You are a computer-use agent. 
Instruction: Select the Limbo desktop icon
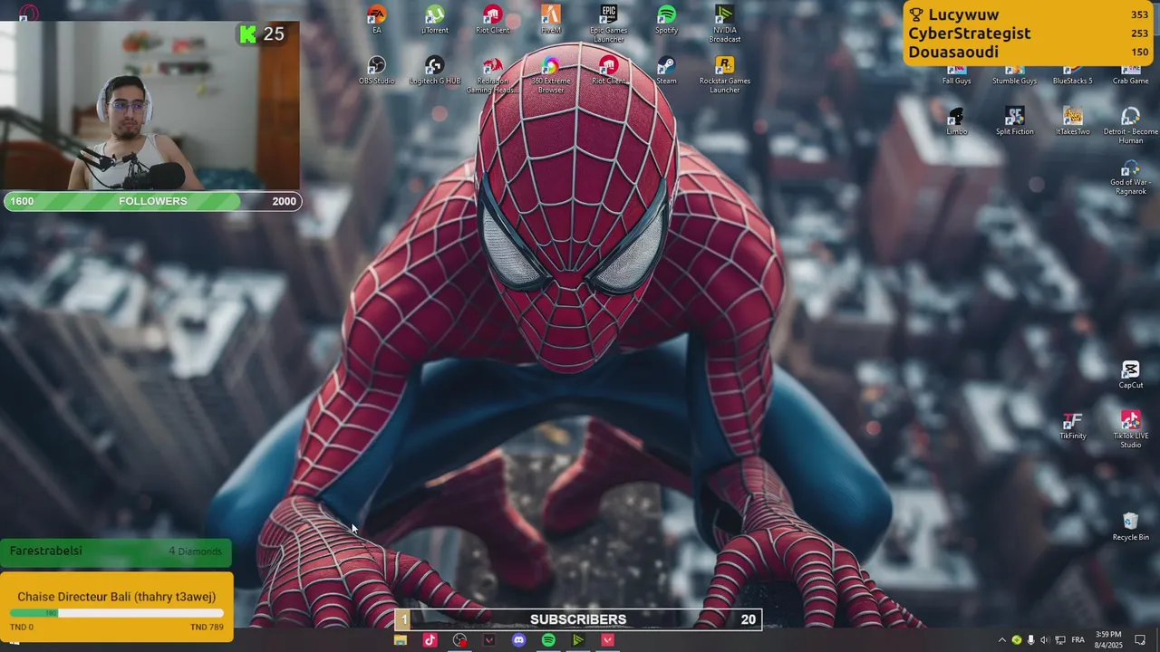pos(956,121)
